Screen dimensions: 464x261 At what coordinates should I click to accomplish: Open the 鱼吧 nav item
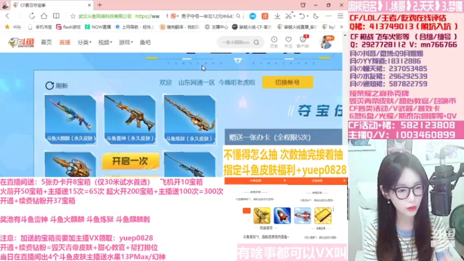146,42
